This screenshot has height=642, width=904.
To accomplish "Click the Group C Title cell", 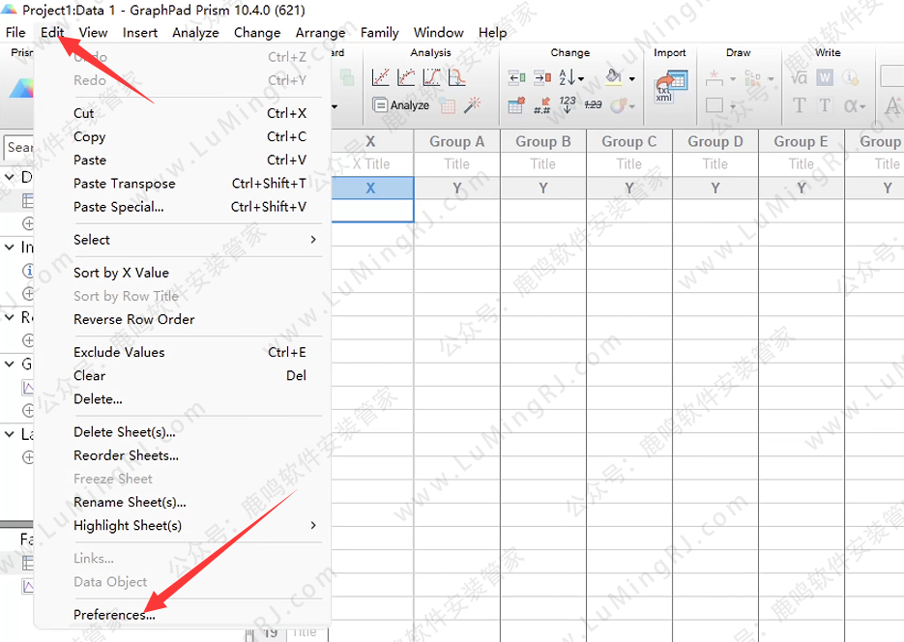I will 628,164.
